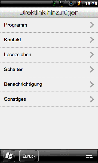Expand the Benachrichtigung chevron arrow
Viewport: 98px width, 163px height.
(x=92, y=84)
